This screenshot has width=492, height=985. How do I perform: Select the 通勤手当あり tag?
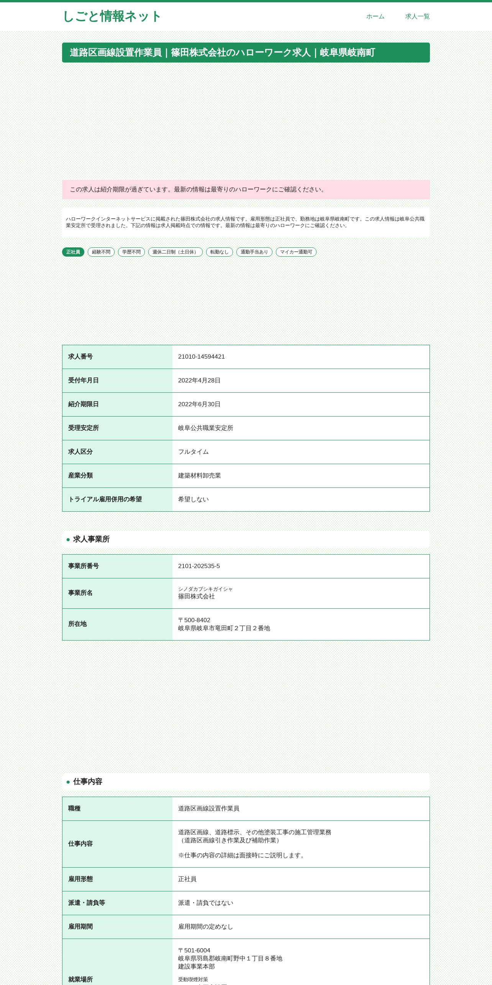254,252
